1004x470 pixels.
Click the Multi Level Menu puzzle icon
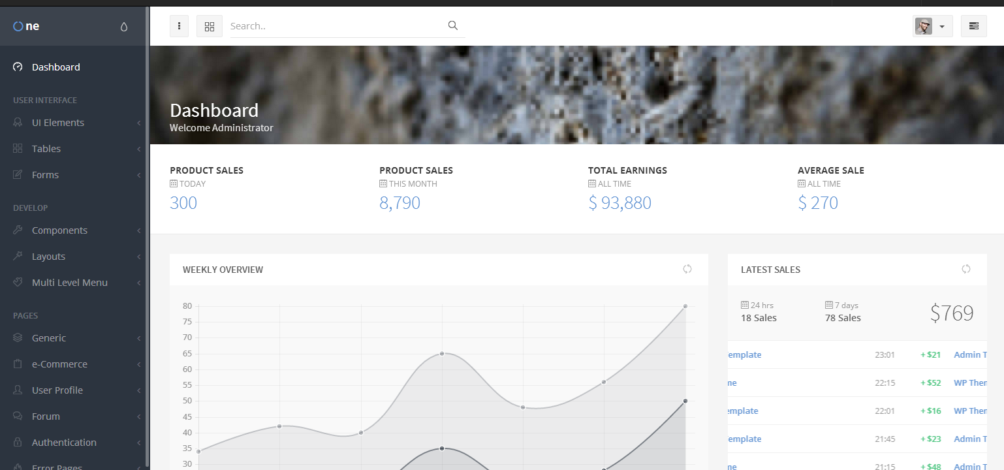coord(18,283)
